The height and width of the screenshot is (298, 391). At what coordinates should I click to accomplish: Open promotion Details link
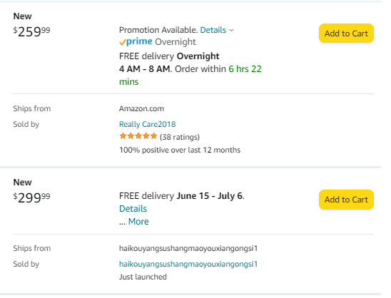pyautogui.click(x=213, y=30)
